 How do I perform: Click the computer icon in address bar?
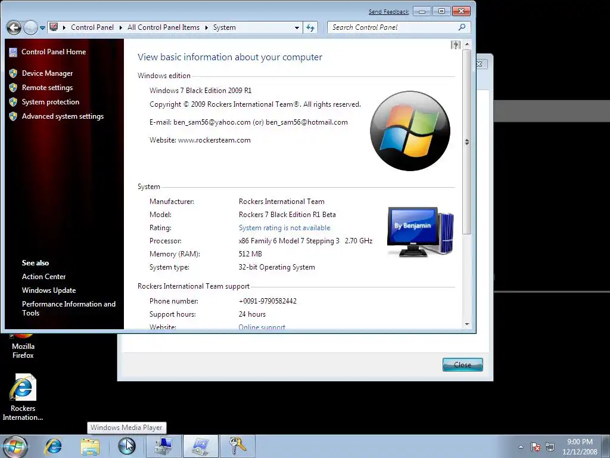coord(54,27)
